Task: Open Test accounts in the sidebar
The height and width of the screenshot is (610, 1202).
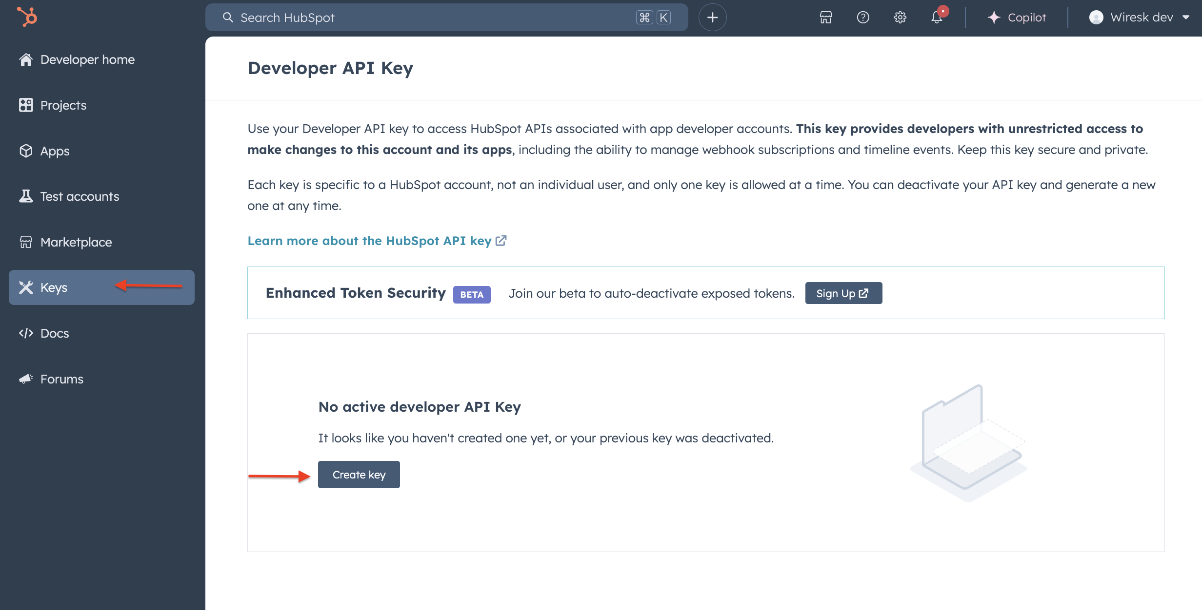Action: pyautogui.click(x=101, y=196)
